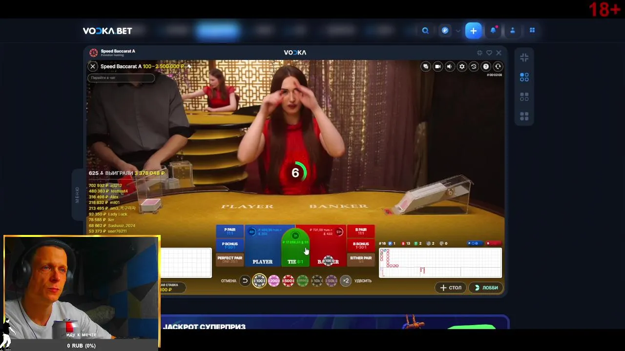This screenshot has height=351, width=625.
Task: Click winner entry "Lady Luck"
Action: point(108,214)
